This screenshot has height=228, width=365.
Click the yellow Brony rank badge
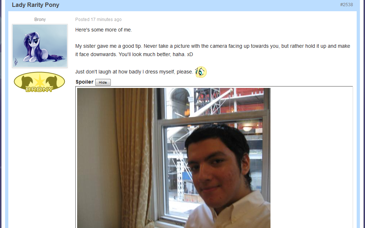(39, 82)
